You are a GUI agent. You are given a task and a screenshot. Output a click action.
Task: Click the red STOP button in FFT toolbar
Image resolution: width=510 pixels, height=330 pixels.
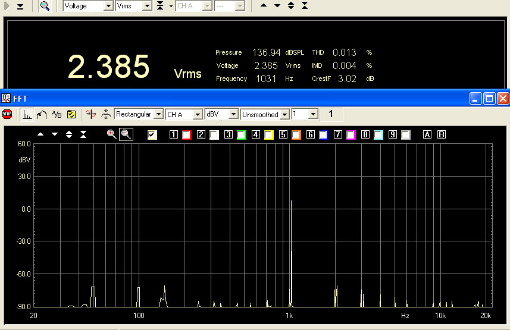(7, 114)
